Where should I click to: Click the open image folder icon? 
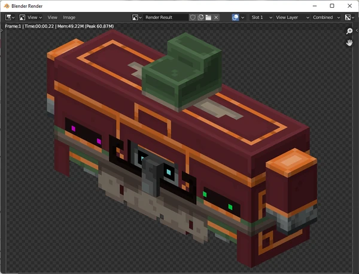(x=208, y=17)
